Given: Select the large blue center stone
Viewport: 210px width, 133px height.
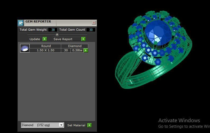Looking at the screenshot, I should pos(158,33).
